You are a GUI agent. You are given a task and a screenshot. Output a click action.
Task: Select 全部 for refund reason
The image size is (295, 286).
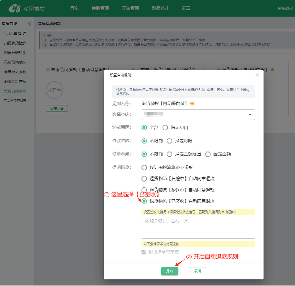(144, 128)
